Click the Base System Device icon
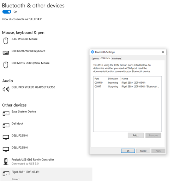Image resolution: width=174 pixels, height=181 pixels. (x=6, y=114)
